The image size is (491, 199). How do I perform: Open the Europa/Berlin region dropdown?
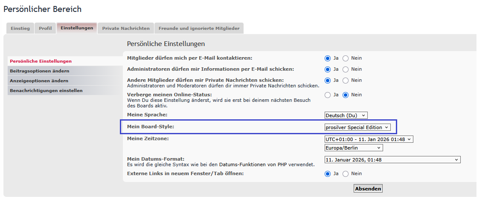coord(354,148)
